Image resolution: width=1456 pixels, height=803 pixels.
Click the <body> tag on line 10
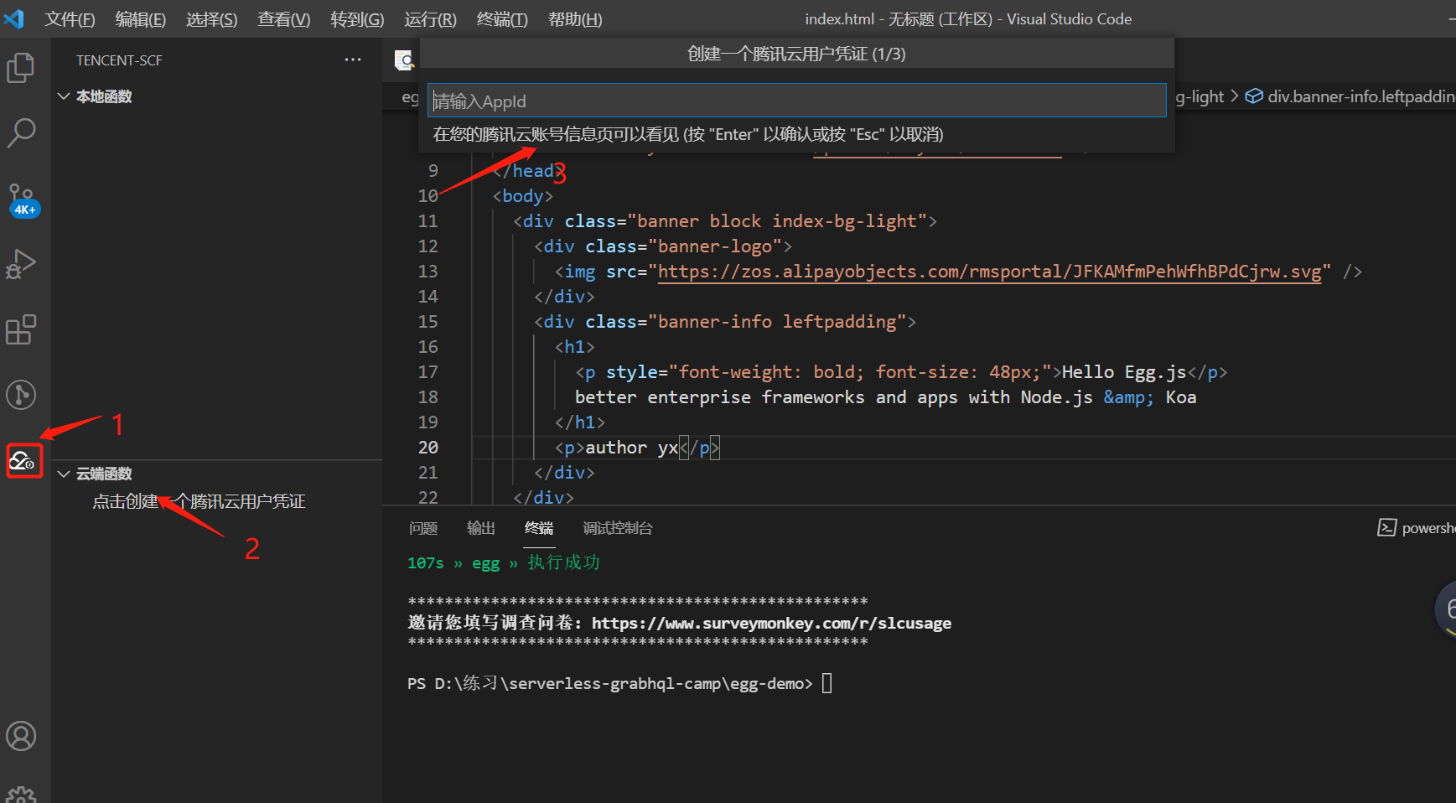(523, 196)
